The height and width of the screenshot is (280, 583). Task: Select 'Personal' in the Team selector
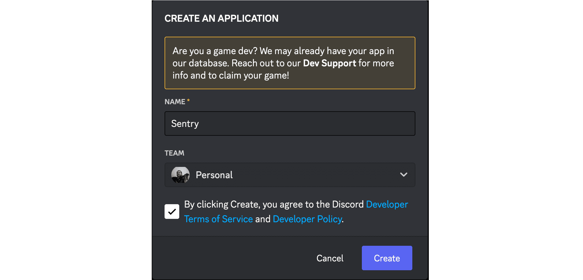[214, 175]
